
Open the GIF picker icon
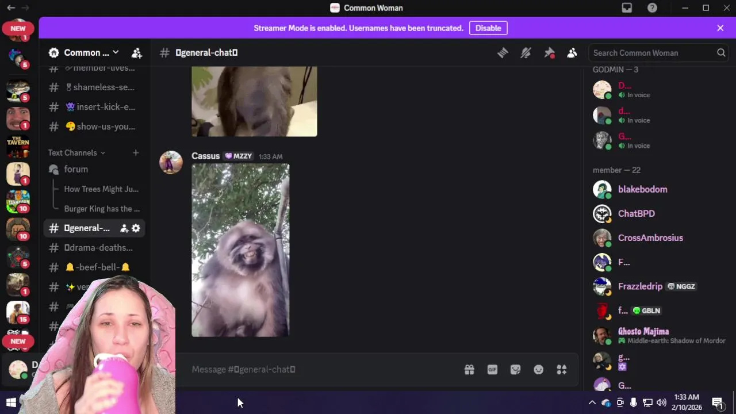click(x=492, y=370)
